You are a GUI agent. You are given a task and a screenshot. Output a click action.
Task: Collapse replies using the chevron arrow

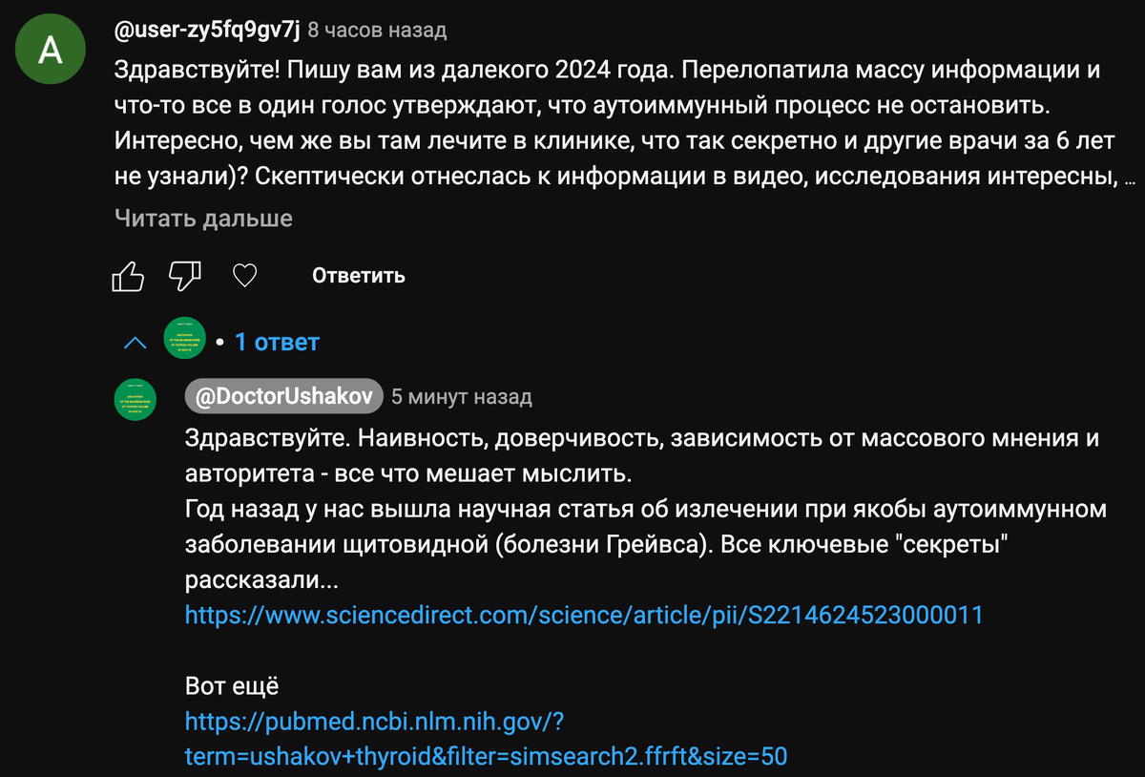point(134,341)
